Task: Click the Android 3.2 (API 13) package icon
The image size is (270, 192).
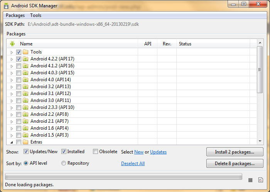Action: [x=25, y=87]
